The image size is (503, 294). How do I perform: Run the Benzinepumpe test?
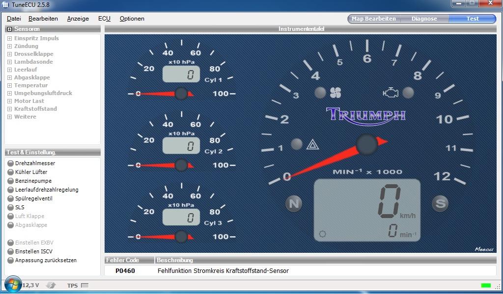click(29, 181)
